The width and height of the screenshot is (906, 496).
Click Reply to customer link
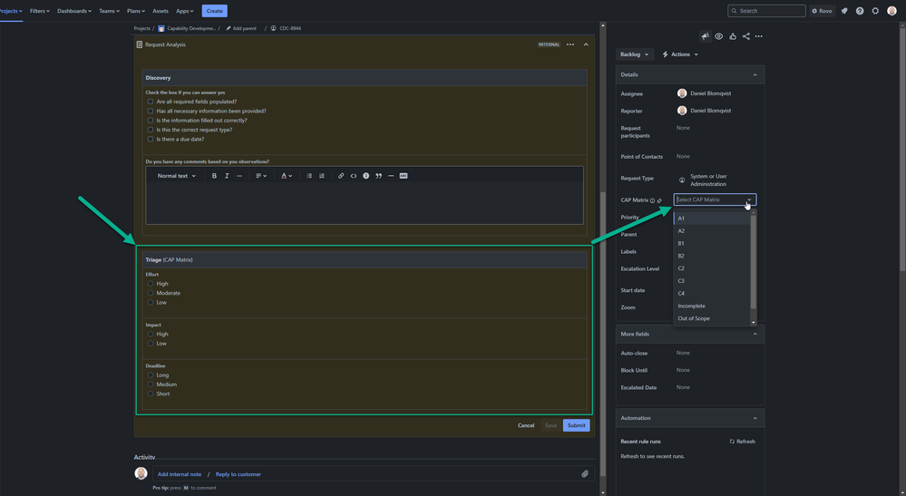pos(238,474)
